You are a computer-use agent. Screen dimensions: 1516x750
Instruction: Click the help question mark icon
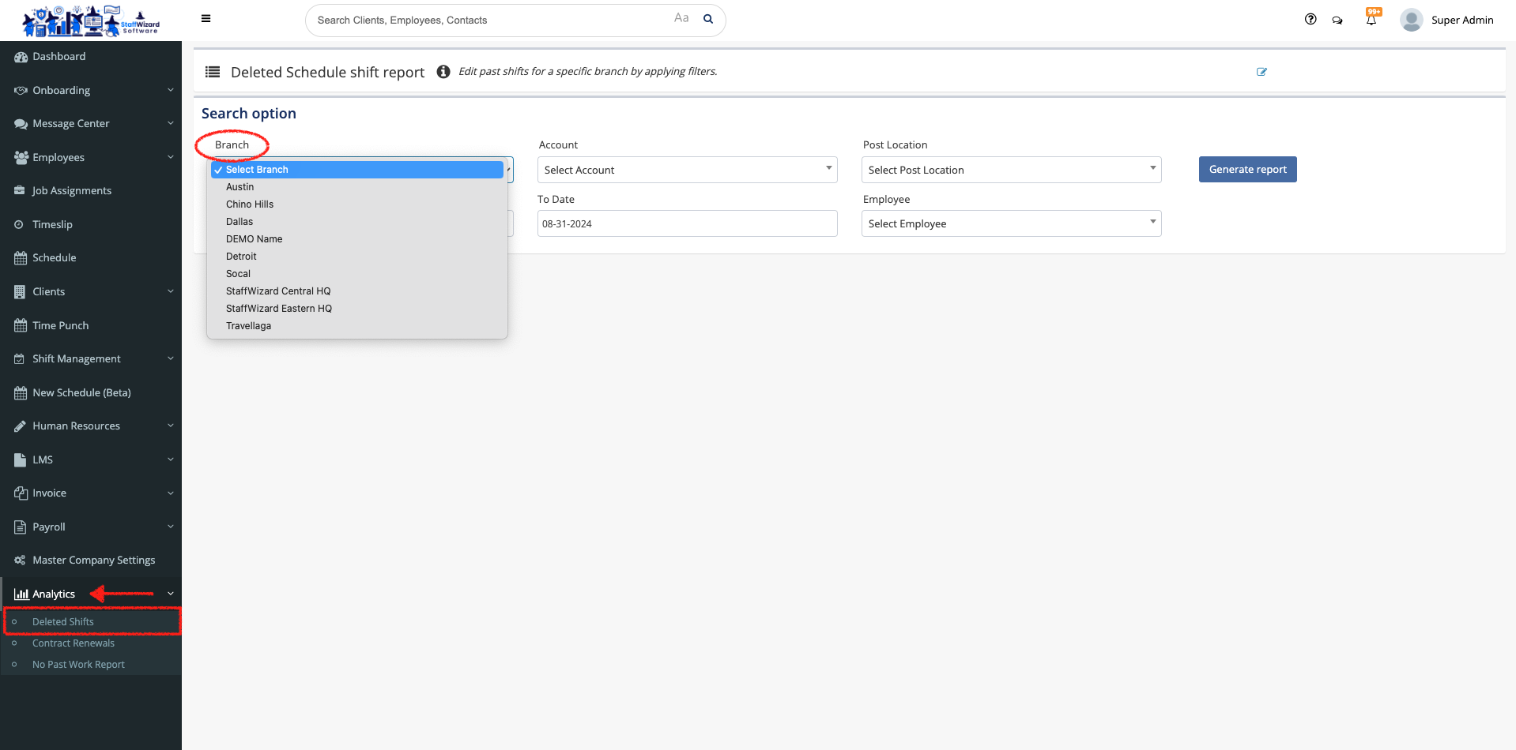coord(1310,20)
